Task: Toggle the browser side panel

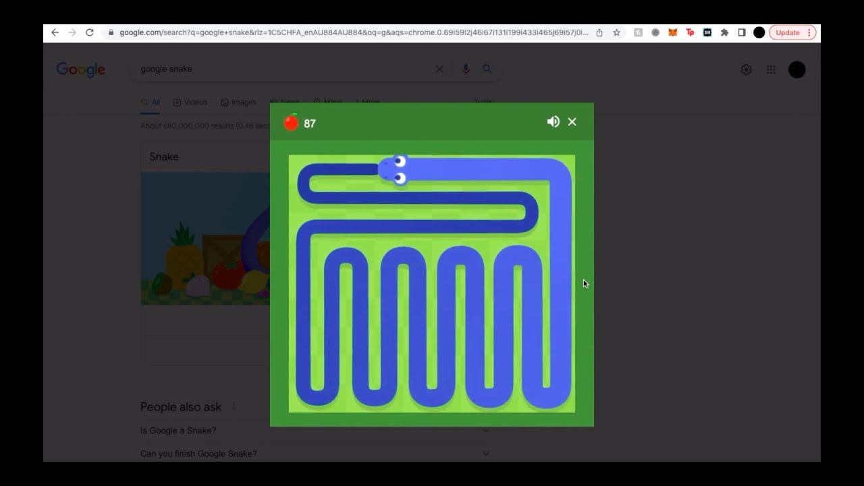Action: pos(741,32)
